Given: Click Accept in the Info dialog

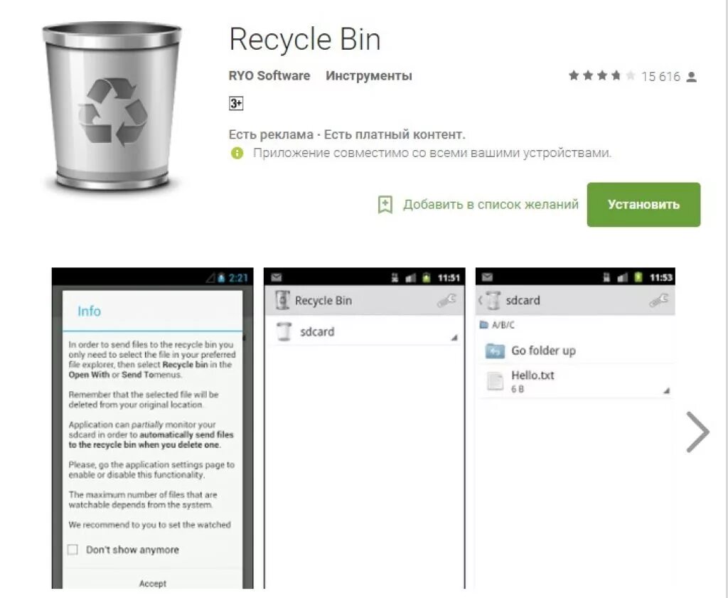Looking at the screenshot, I should (152, 583).
